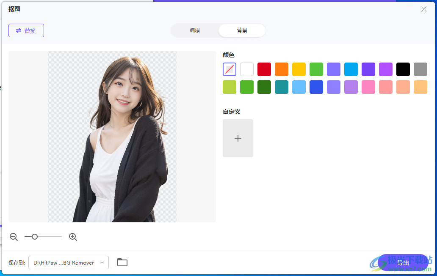Switch to the 编辑 tab
437x276 pixels.
tap(195, 30)
